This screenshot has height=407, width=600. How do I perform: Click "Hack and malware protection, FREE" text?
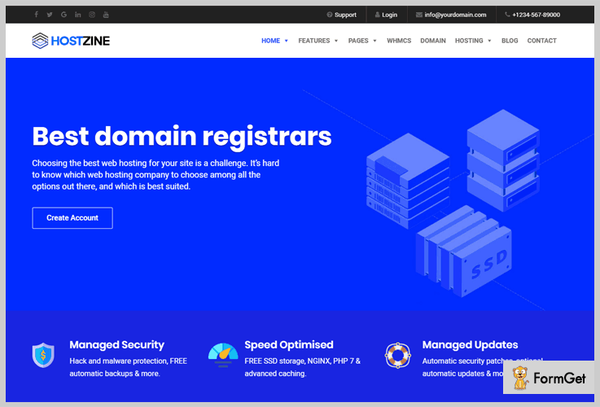(128, 361)
